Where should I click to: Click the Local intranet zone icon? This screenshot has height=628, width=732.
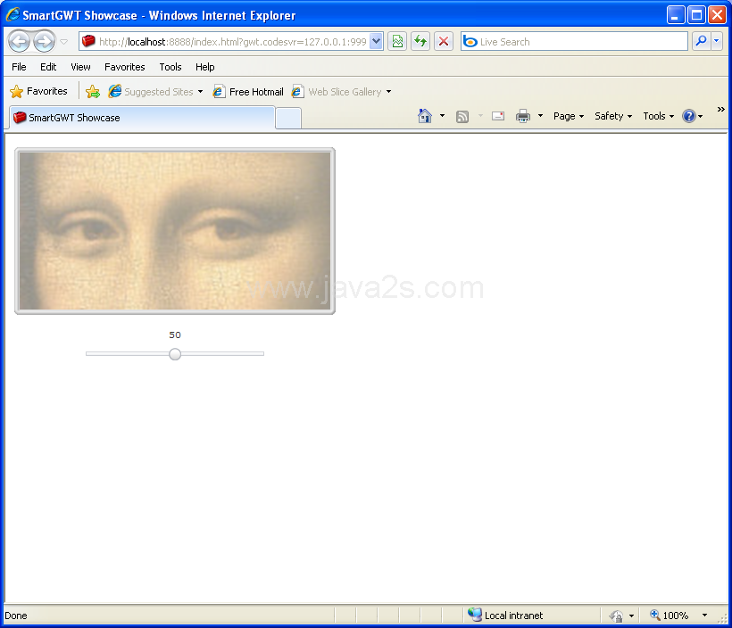pyautogui.click(x=475, y=615)
